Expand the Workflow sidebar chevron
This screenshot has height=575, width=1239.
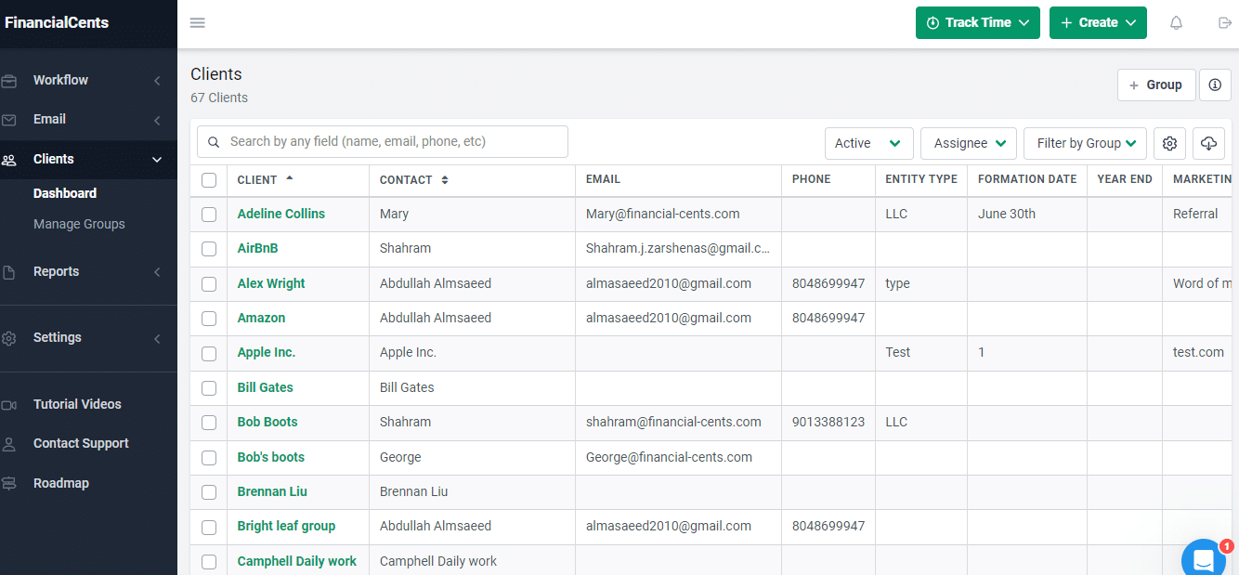pyautogui.click(x=157, y=81)
